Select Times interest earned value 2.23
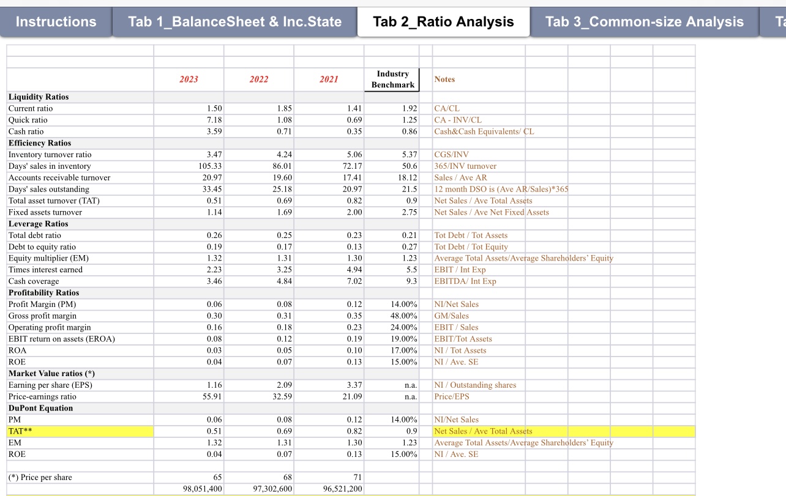786x496 pixels. click(189, 270)
